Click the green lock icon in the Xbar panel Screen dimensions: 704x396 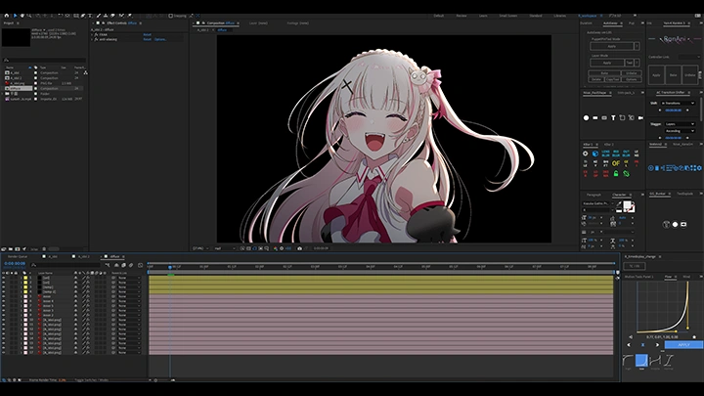pos(616,173)
